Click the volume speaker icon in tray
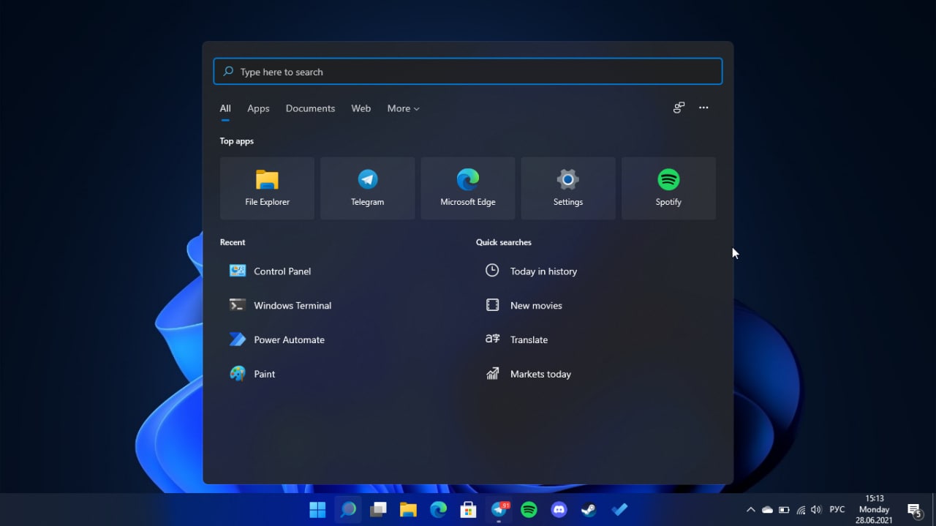Screen dimensions: 936x526 click(x=816, y=510)
